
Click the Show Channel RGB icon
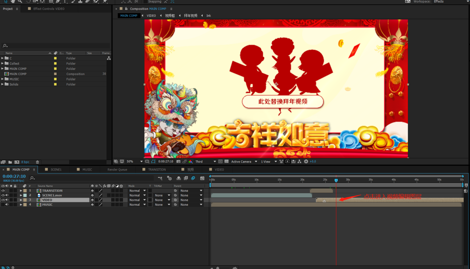(x=190, y=161)
